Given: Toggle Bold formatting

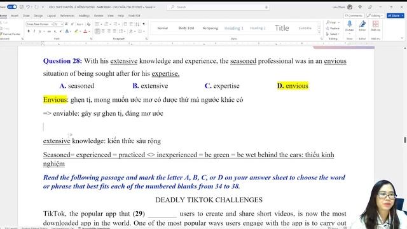Looking at the screenshot, I should point(29,31).
